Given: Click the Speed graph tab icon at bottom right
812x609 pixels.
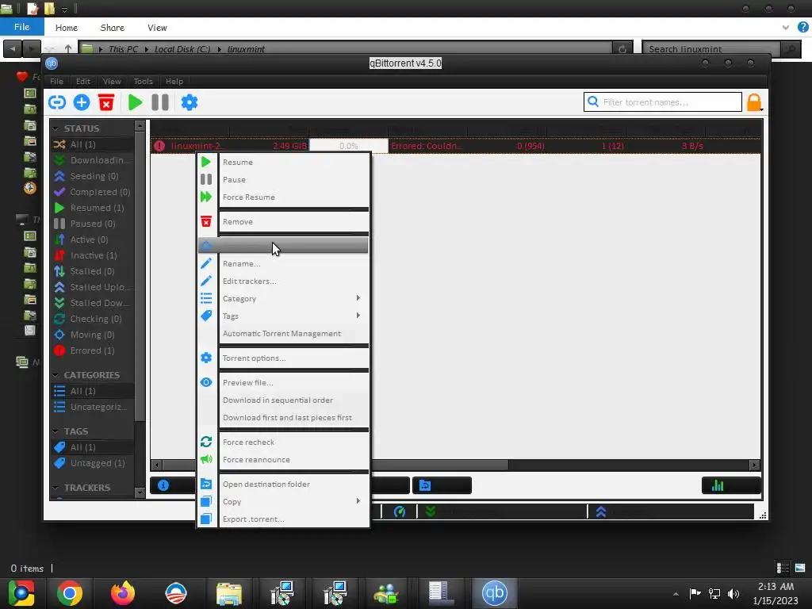Looking at the screenshot, I should click(x=718, y=485).
